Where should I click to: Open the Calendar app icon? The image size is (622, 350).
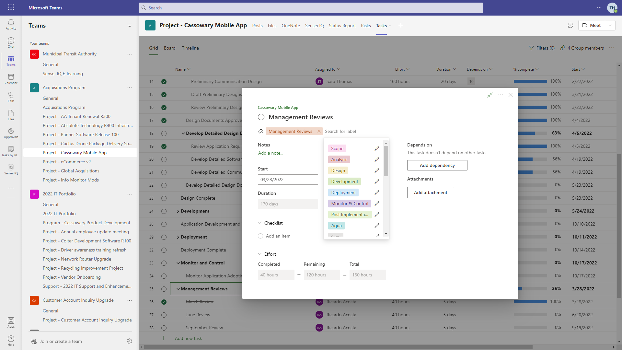tap(11, 79)
